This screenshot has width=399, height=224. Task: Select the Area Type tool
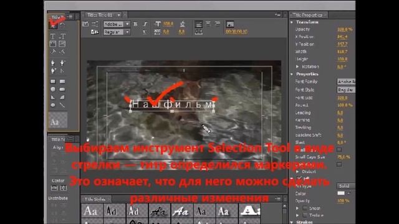click(x=52, y=44)
